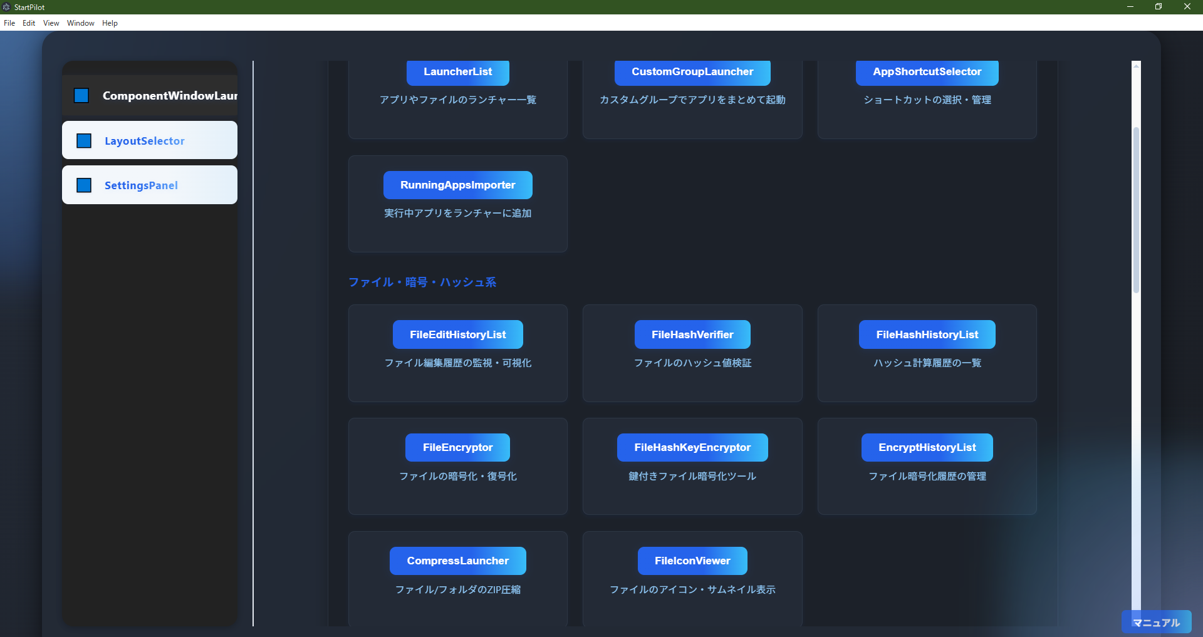Screen dimensions: 1203x637
Task: Open the View menu
Action: [50, 23]
